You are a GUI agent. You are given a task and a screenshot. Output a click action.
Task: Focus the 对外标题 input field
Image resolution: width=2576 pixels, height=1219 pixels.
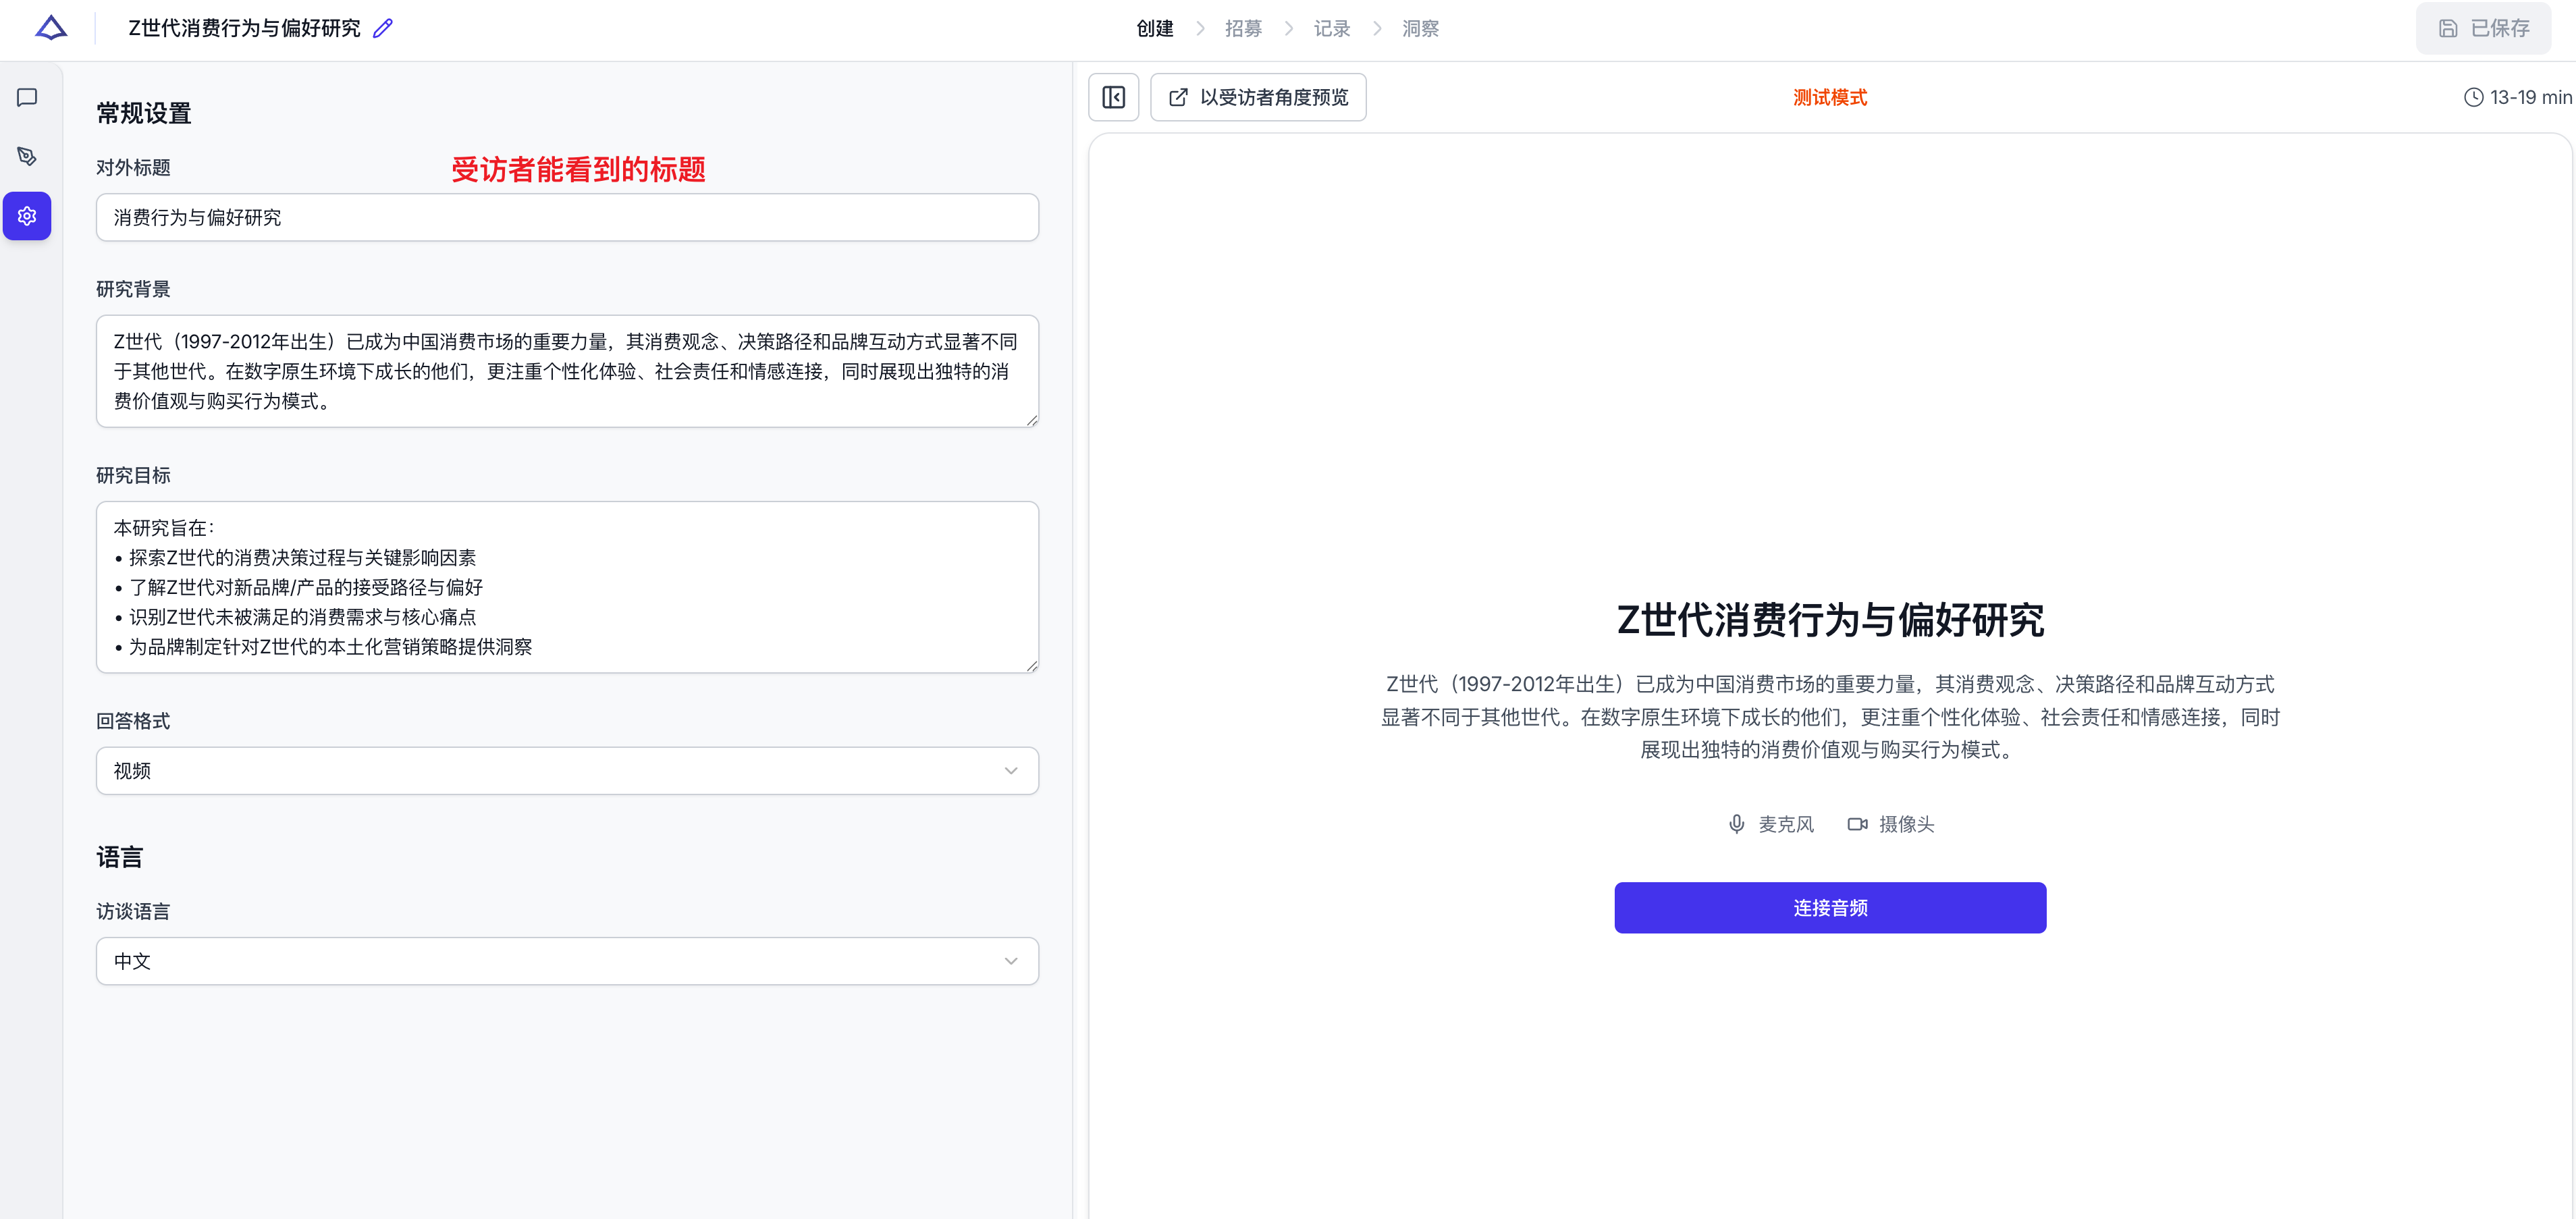[567, 217]
